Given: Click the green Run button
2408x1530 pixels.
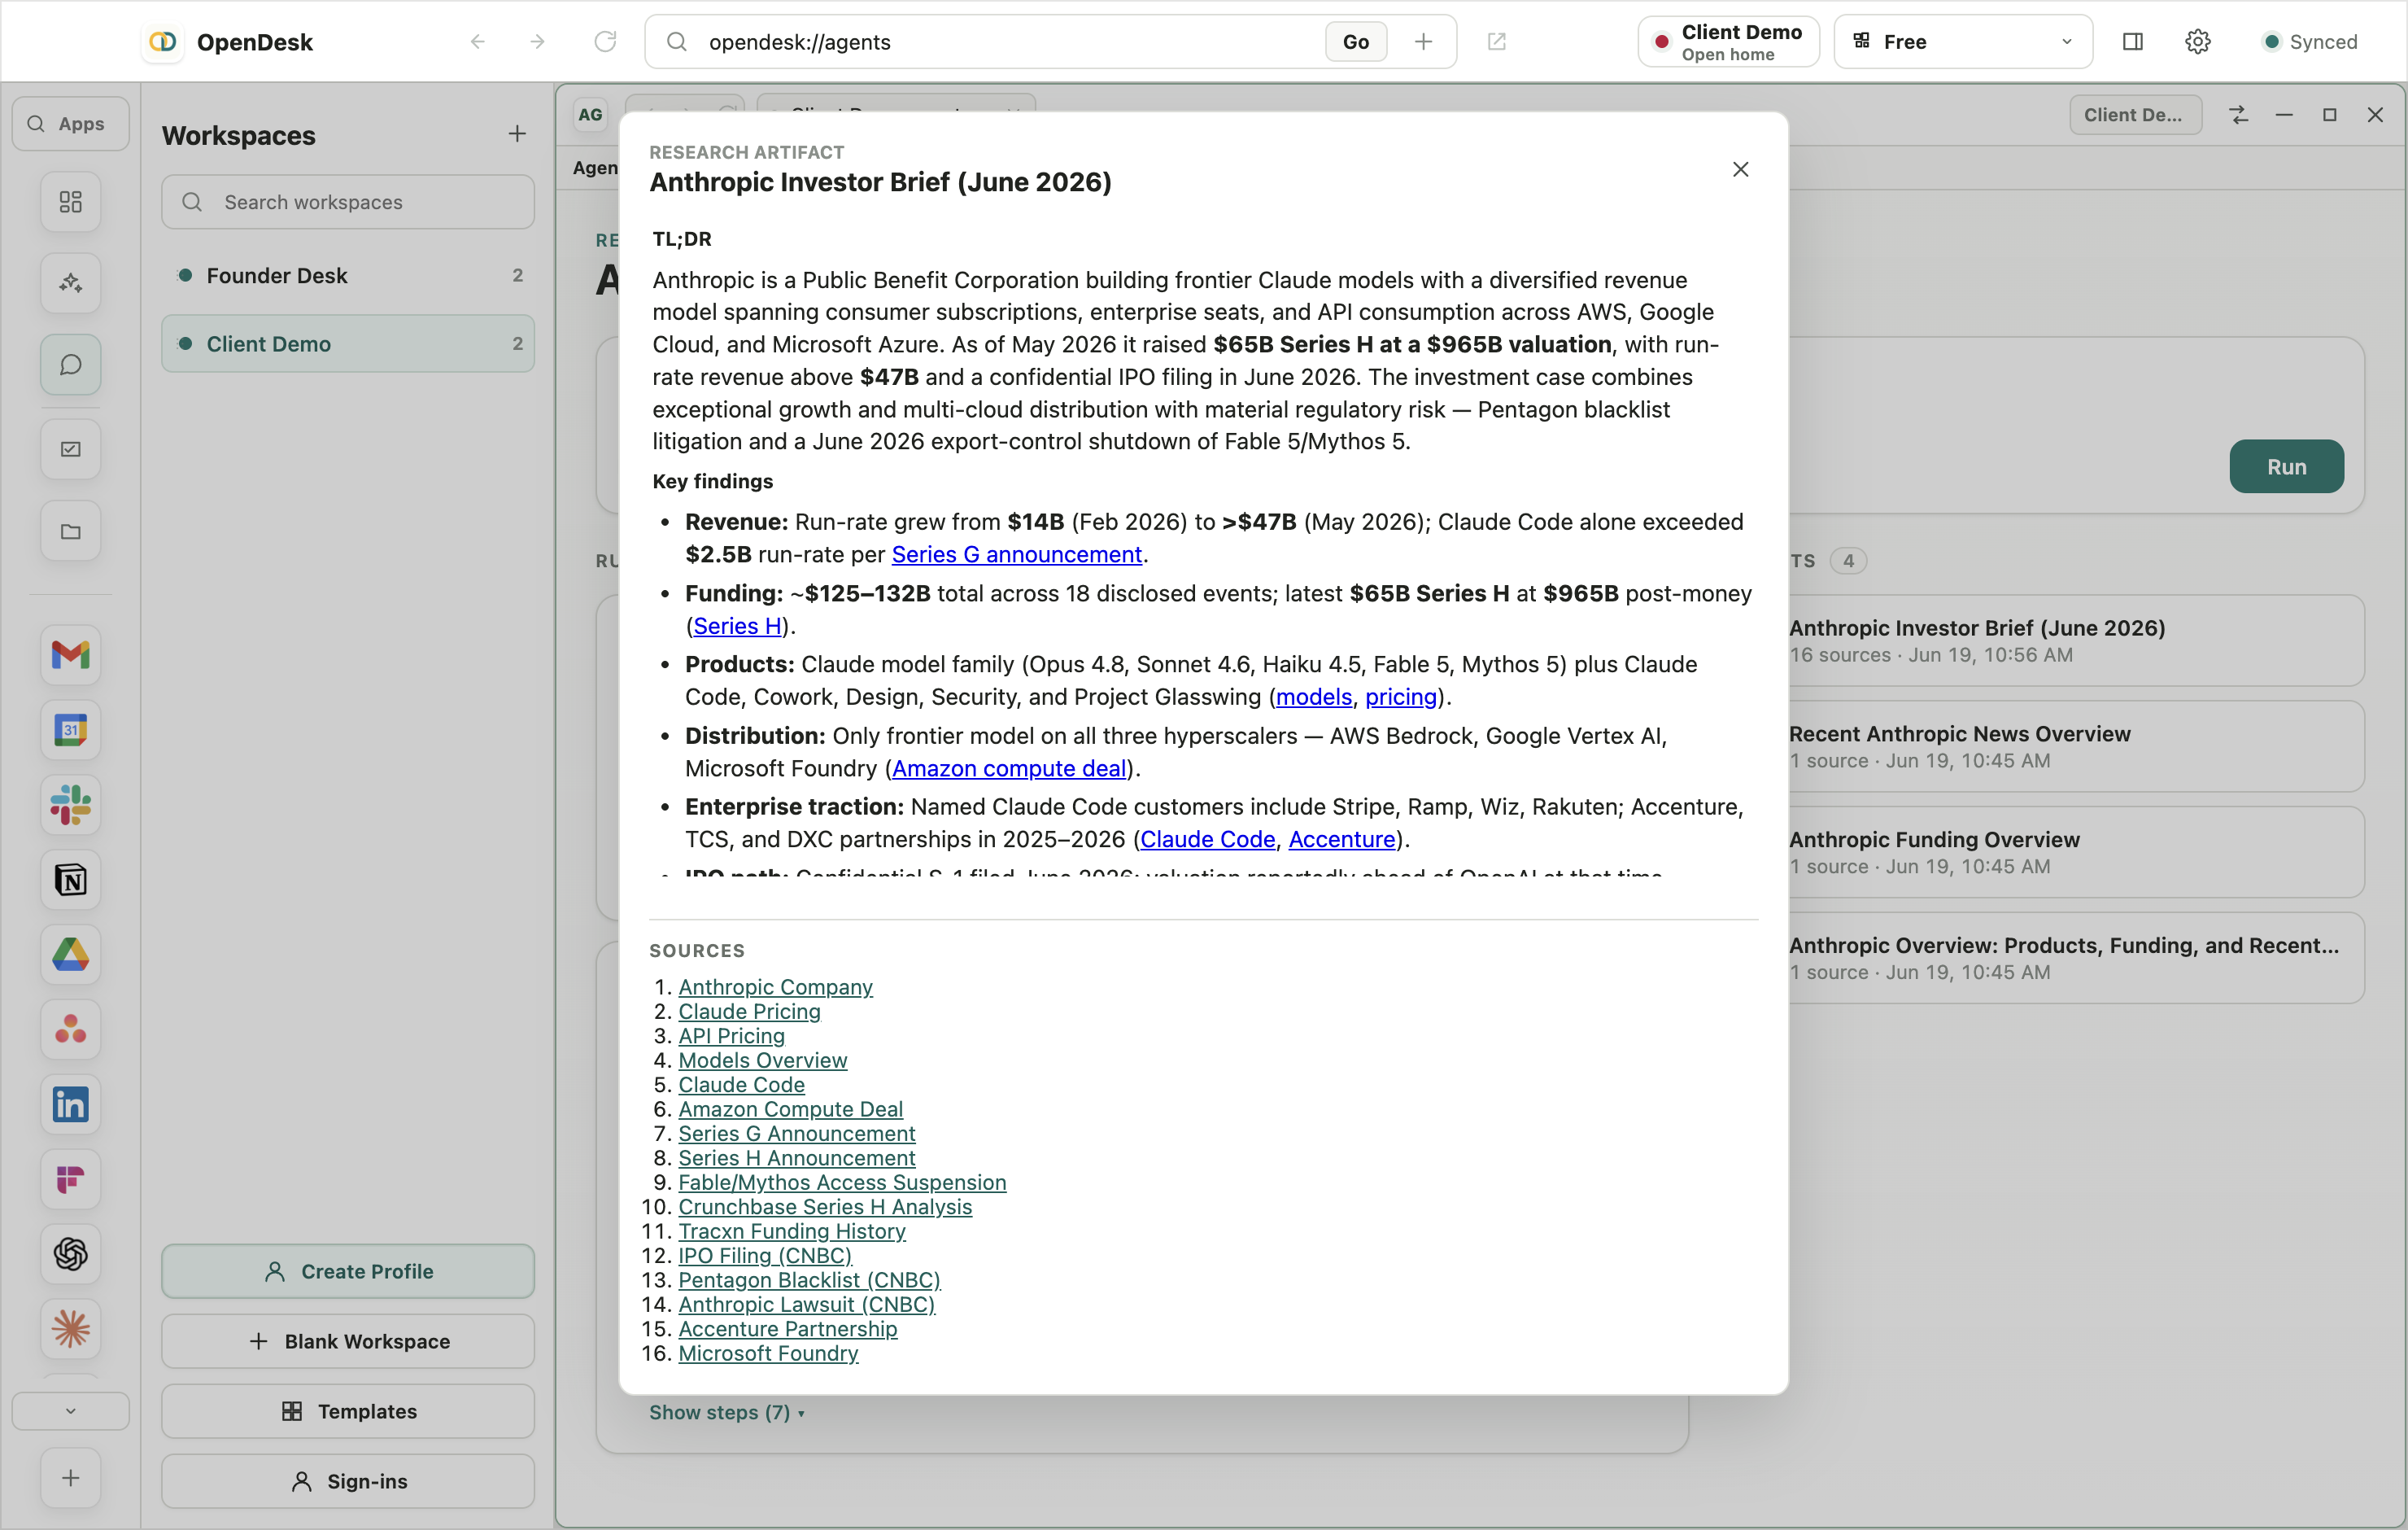Looking at the screenshot, I should [2287, 466].
